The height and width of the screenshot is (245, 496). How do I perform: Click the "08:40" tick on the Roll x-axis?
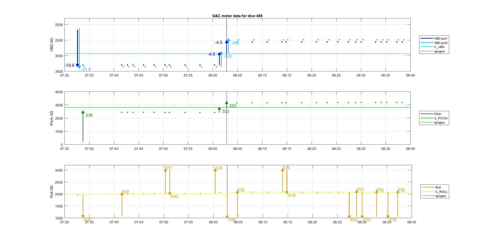(x=411, y=222)
